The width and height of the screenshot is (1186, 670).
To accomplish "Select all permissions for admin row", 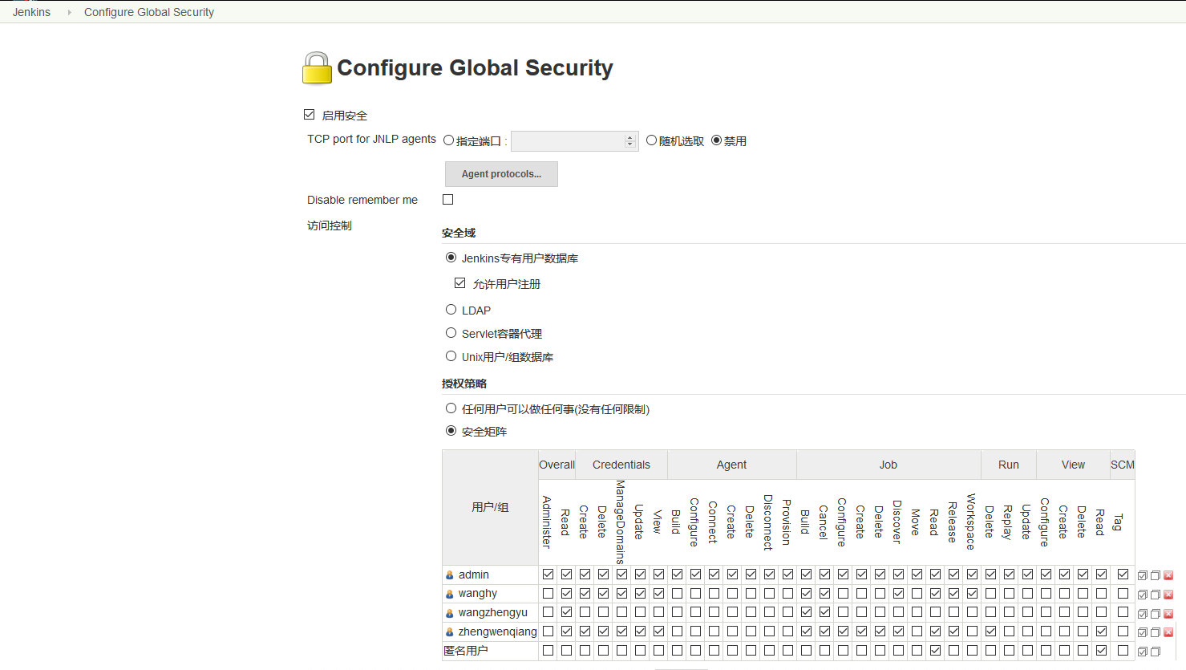I will (x=1143, y=575).
